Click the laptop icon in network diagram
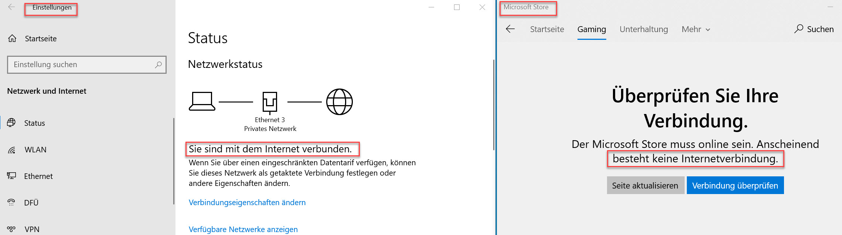Image resolution: width=842 pixels, height=235 pixels. (202, 101)
